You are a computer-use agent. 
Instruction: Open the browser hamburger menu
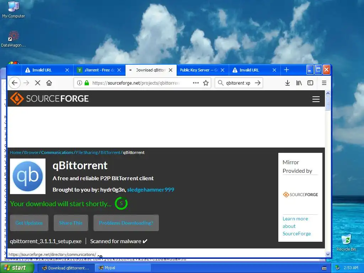(x=324, y=83)
